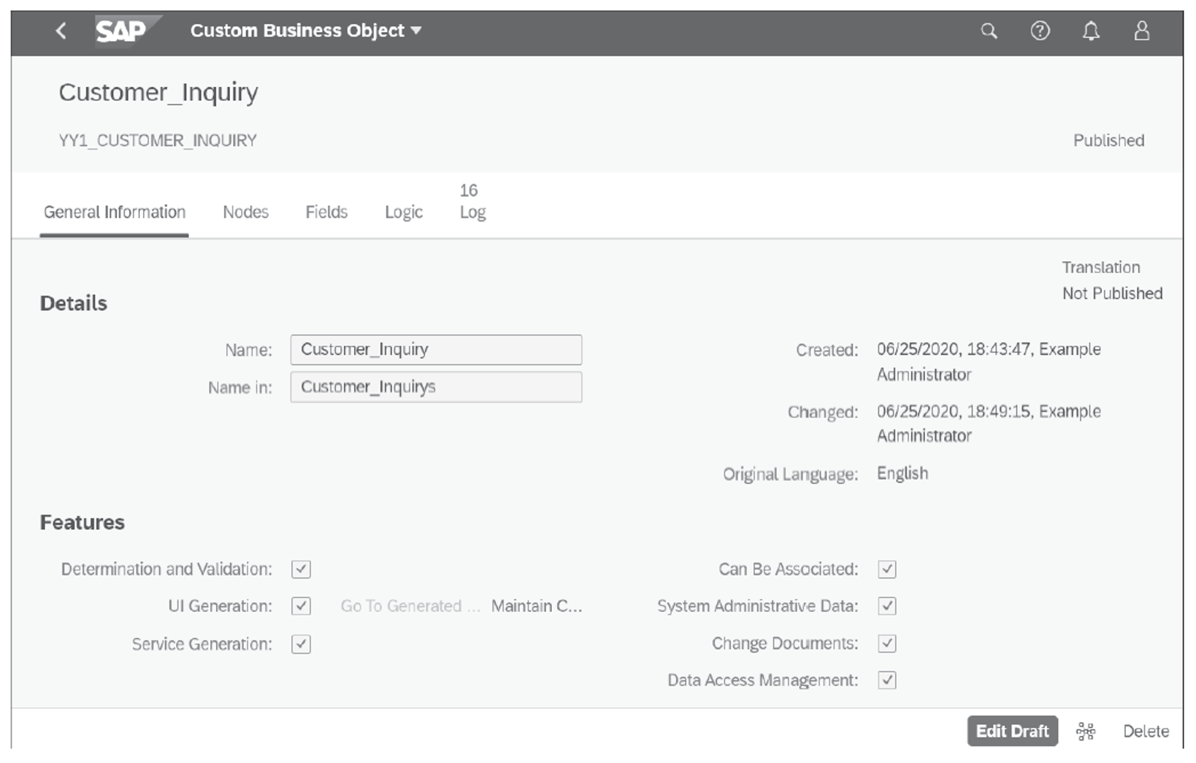Open the Custom Business Object dropdown

[x=415, y=31]
